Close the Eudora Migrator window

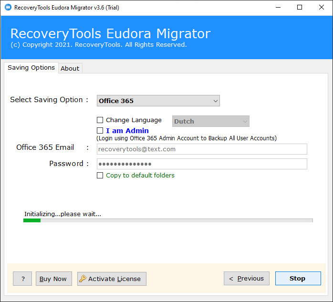pyautogui.click(x=322, y=8)
